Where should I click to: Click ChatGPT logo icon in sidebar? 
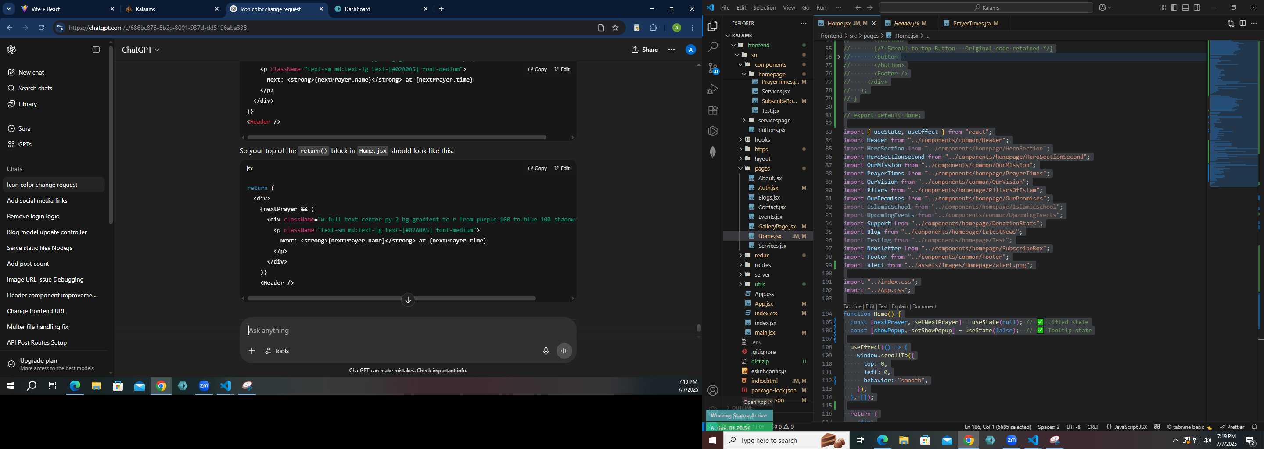[11, 50]
